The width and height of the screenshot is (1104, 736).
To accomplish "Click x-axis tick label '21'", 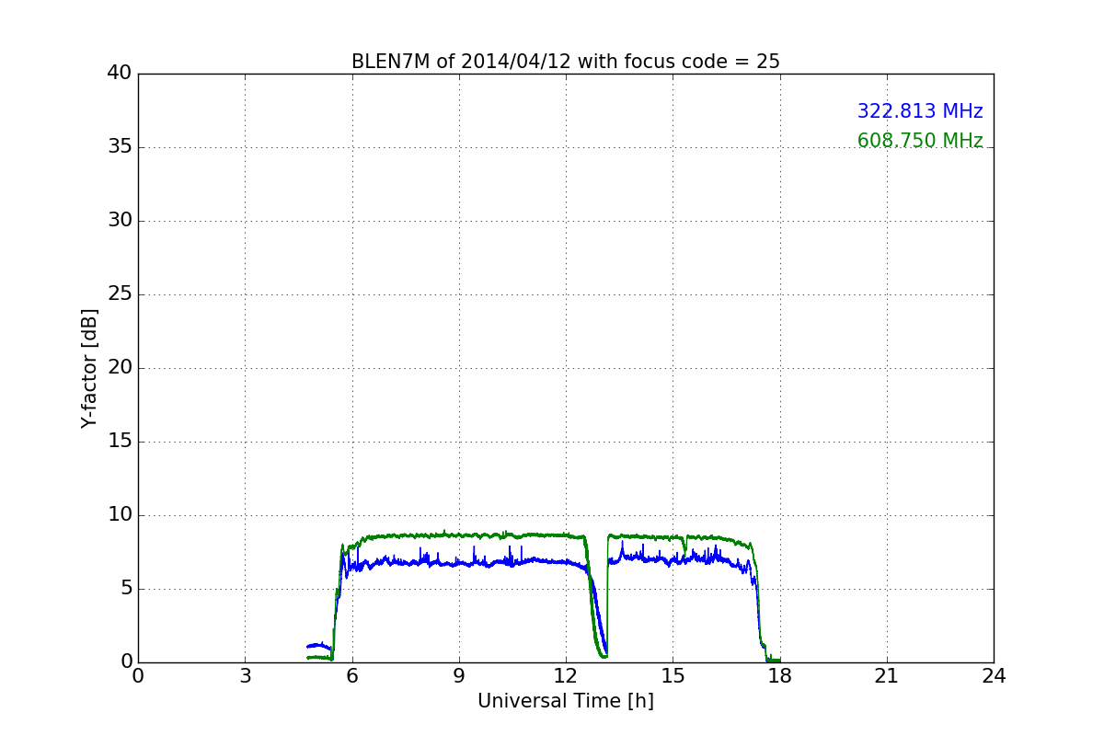I will [887, 676].
